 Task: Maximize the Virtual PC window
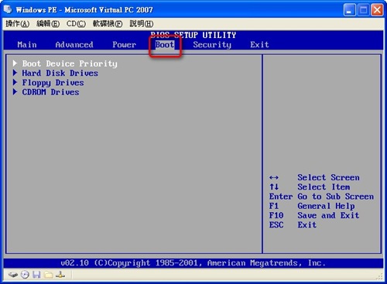[364, 10]
